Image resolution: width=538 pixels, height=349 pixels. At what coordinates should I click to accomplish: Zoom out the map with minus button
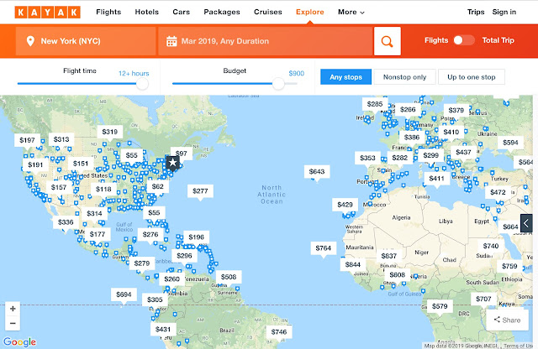(13, 323)
